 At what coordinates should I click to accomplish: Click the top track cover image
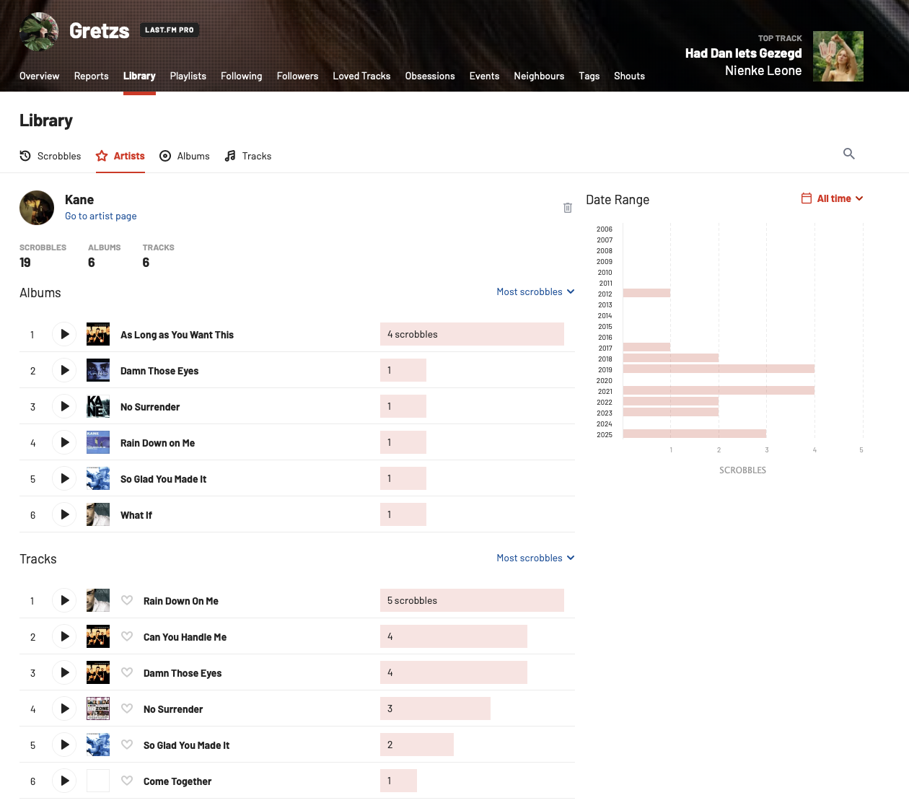tap(838, 56)
